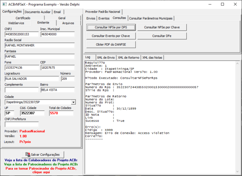Click the UF field showing SP
Viewport: 242px width, 176px height.
9,113
